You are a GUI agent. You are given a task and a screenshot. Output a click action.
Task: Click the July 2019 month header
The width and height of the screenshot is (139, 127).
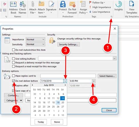[49, 85]
